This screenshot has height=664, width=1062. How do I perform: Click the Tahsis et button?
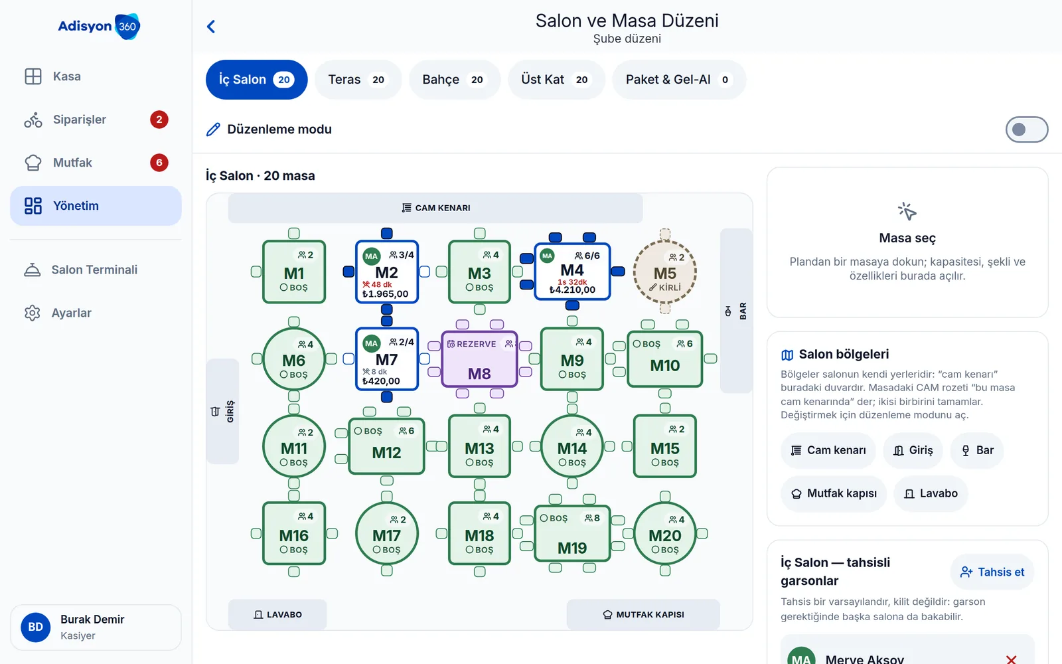pyautogui.click(x=992, y=572)
